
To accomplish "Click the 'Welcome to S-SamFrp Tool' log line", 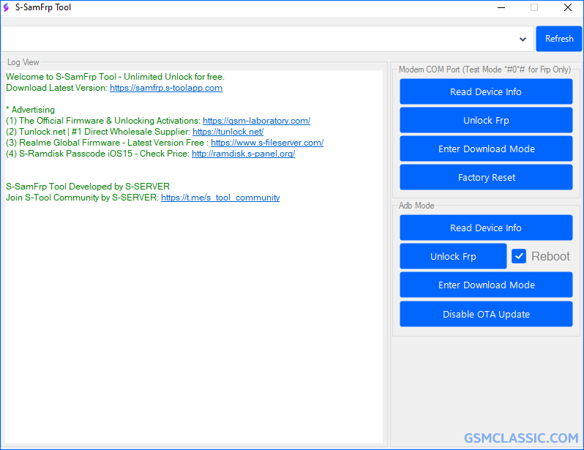I will click(x=115, y=77).
